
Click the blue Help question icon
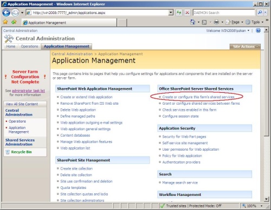(258, 31)
